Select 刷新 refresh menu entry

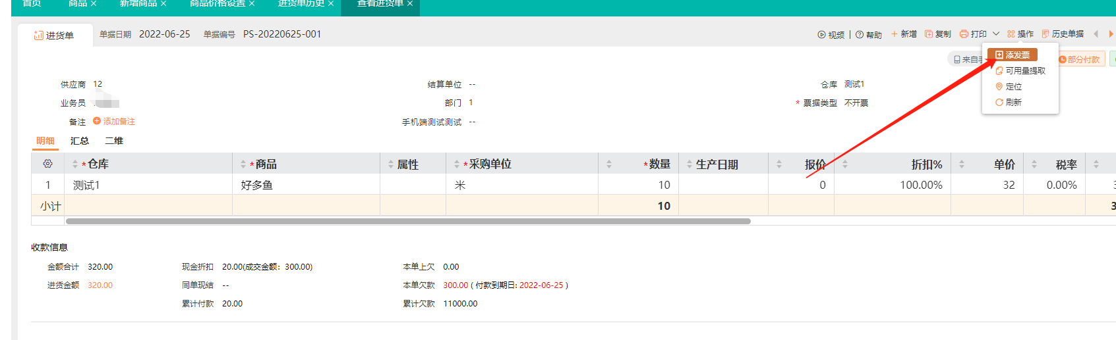pos(1009,103)
